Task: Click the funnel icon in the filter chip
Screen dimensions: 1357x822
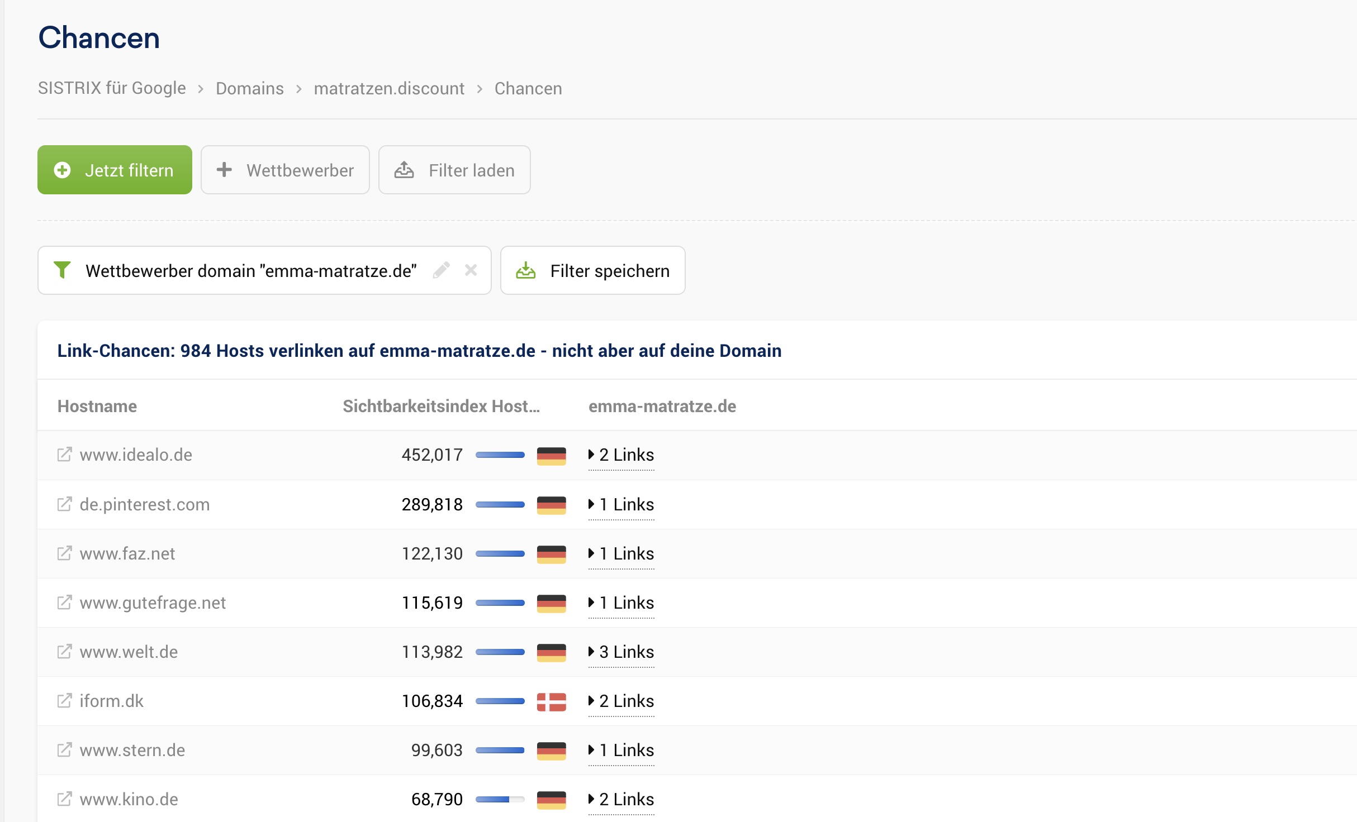Action: click(x=62, y=270)
